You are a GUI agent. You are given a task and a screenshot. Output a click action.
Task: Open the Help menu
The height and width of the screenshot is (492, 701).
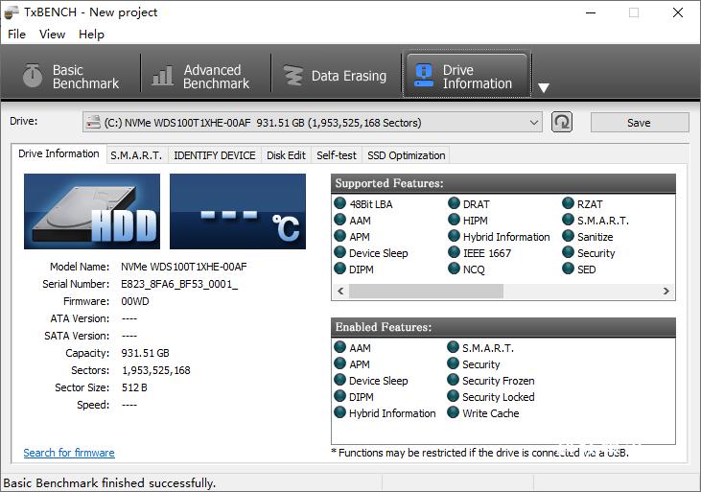(x=91, y=34)
